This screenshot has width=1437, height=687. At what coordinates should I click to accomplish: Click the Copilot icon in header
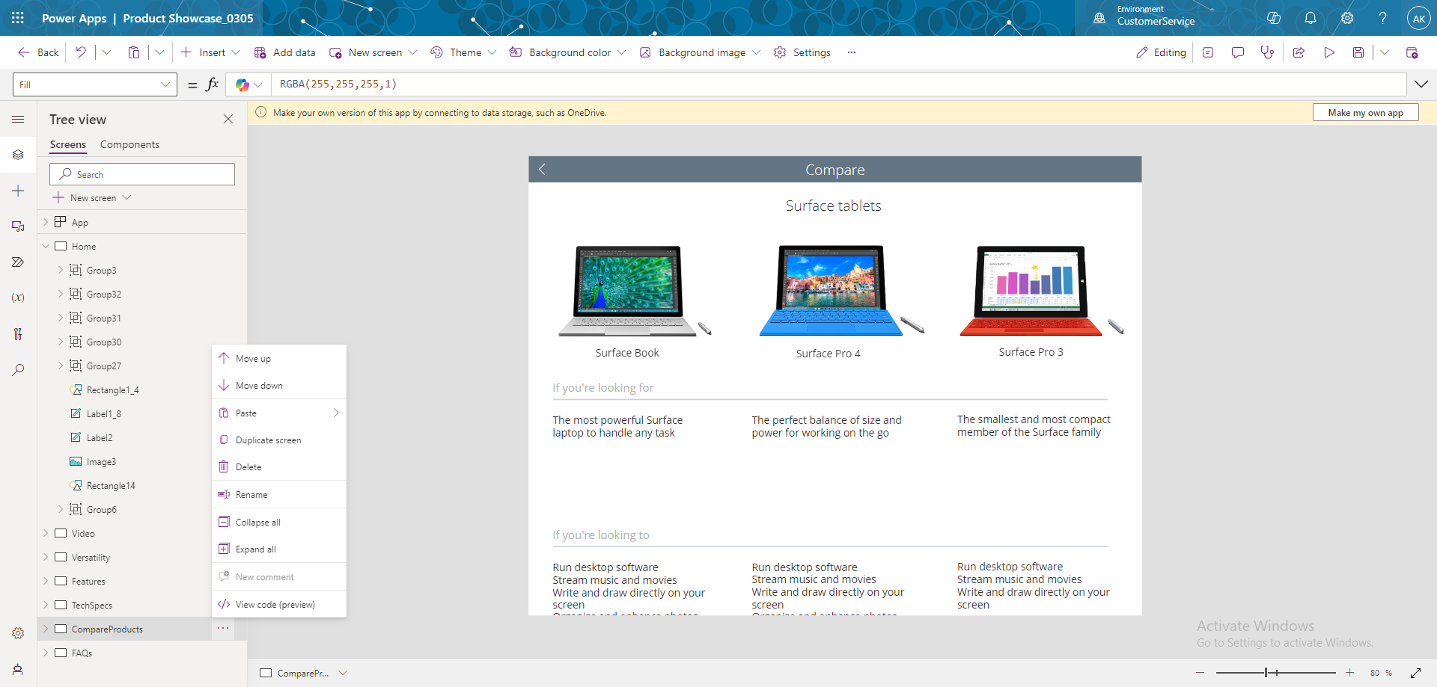tap(1274, 18)
